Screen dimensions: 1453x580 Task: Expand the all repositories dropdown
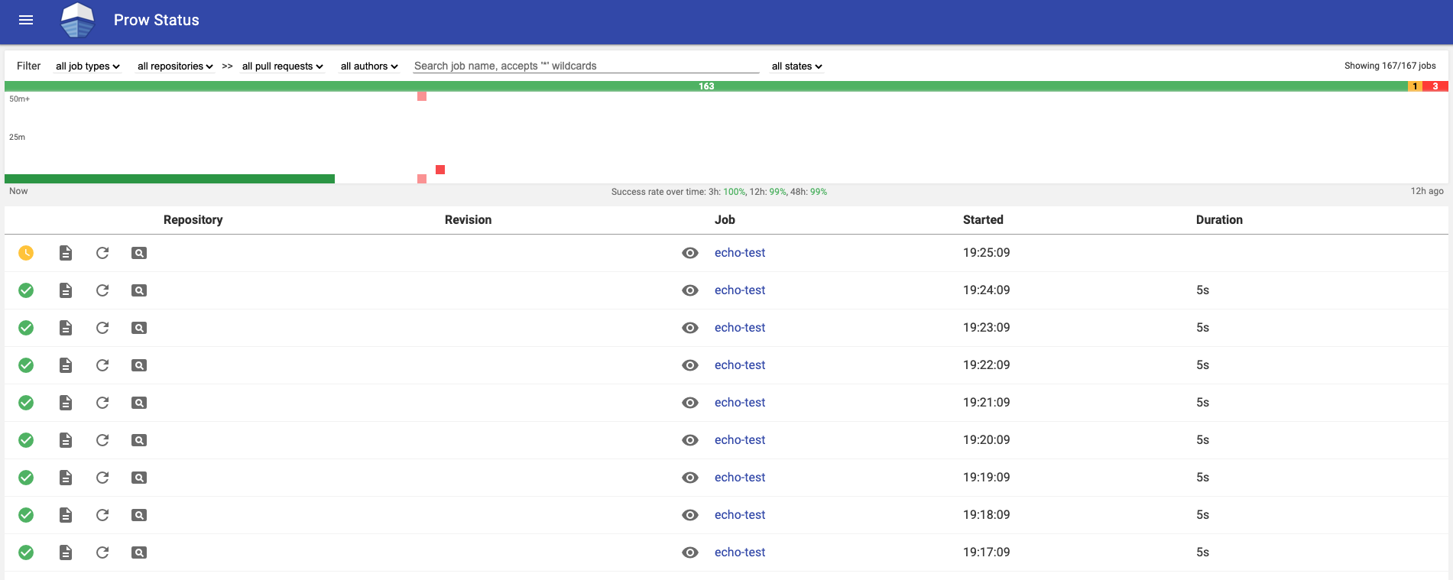click(175, 66)
